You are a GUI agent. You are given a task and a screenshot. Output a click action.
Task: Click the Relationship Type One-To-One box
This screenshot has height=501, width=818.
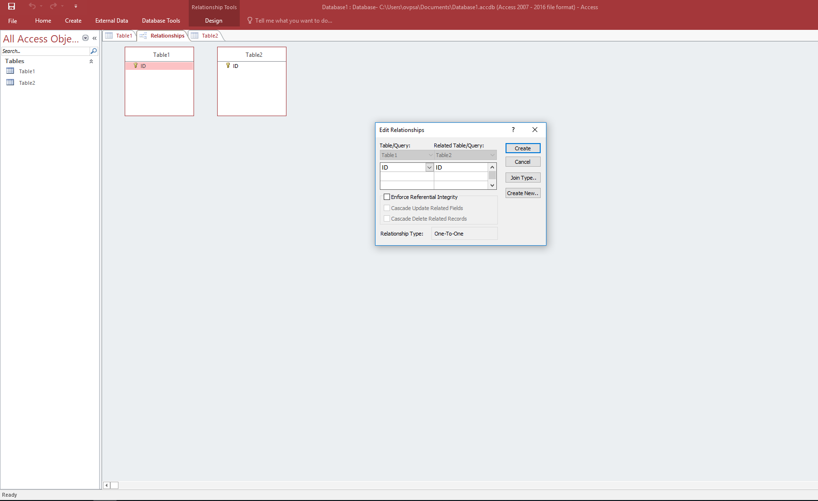click(x=464, y=234)
